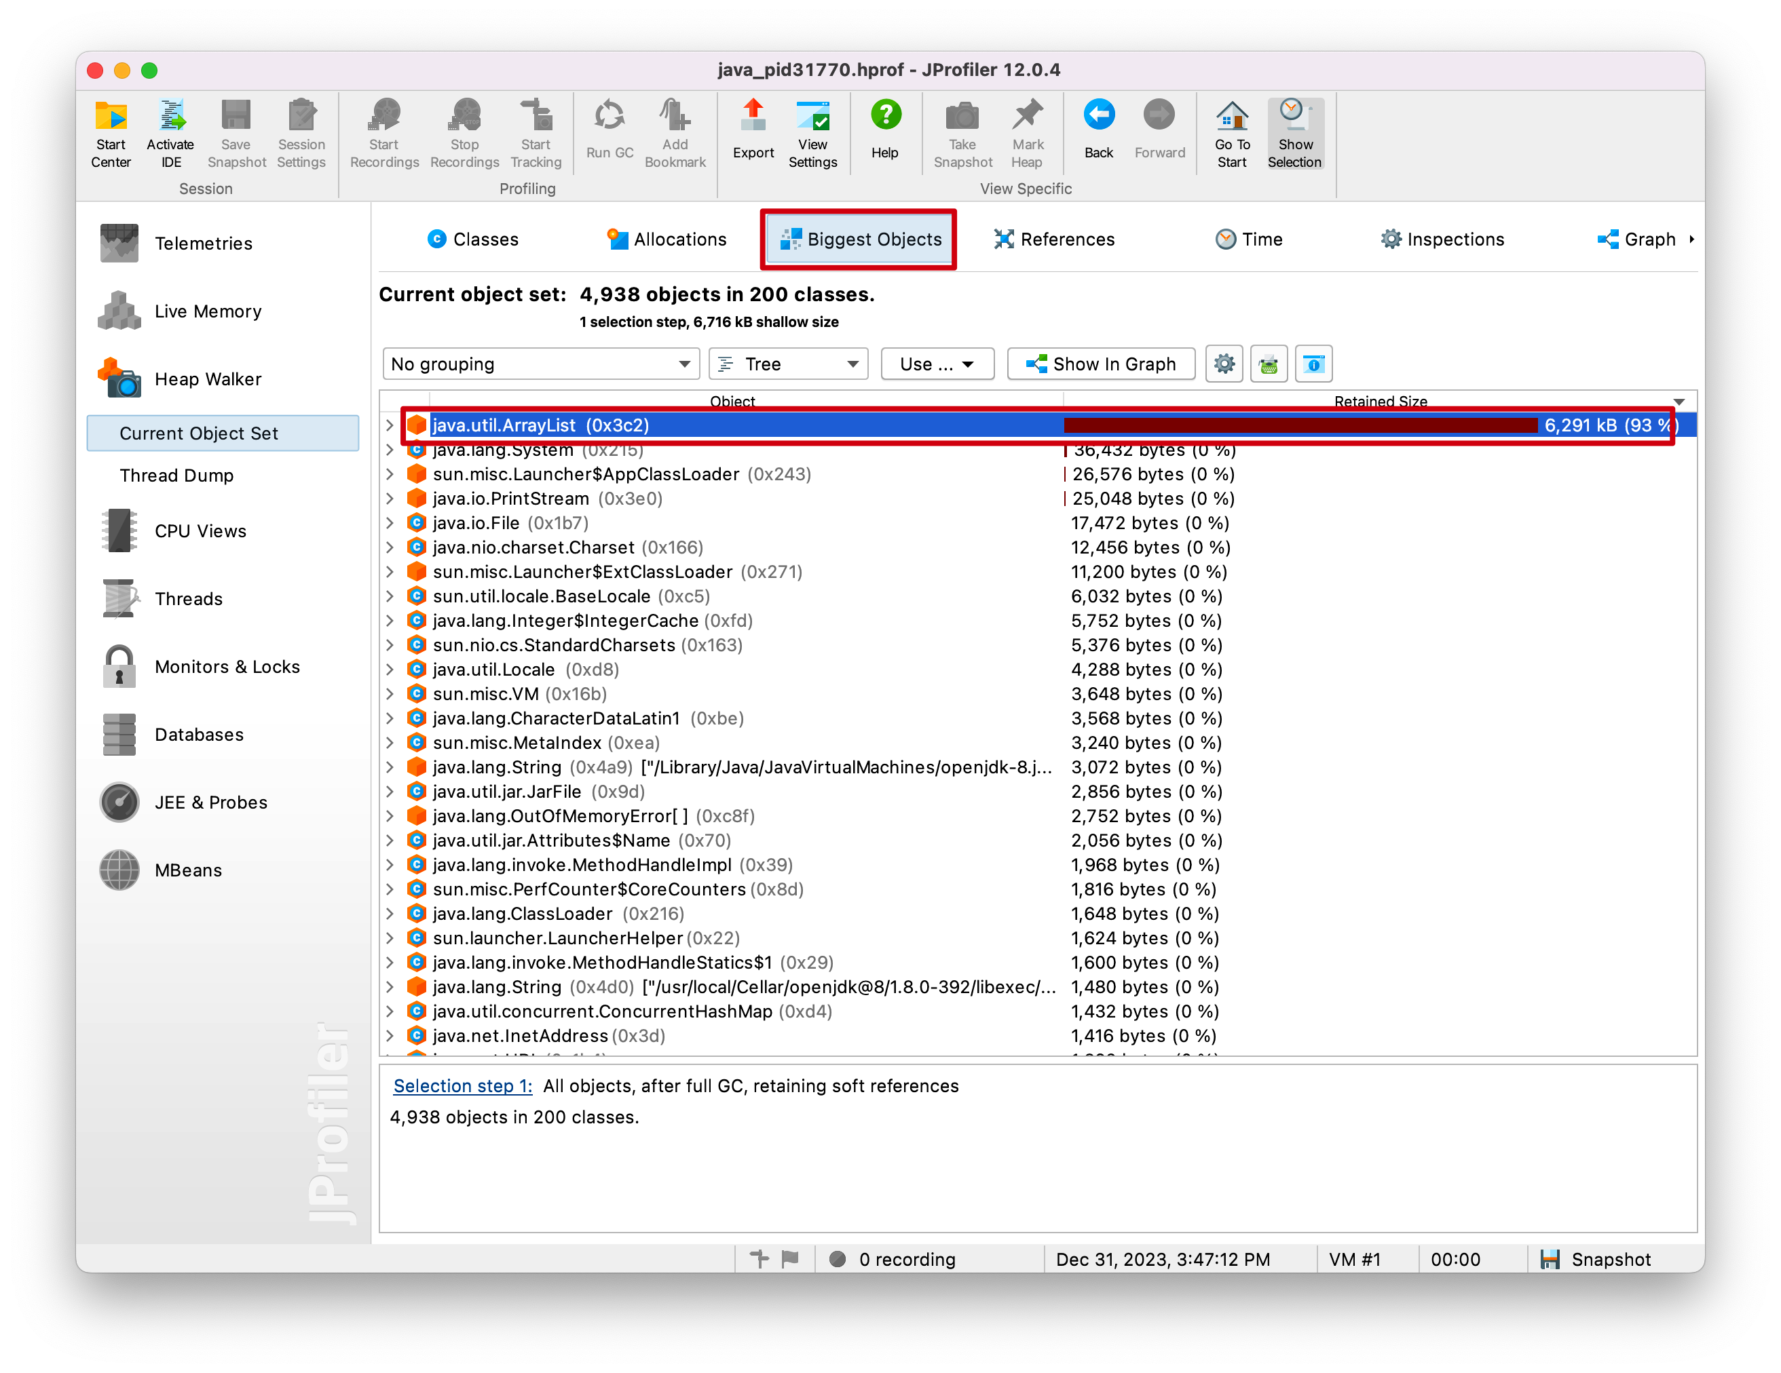Screen dimensions: 1781x1373
Task: Open the No grouping dropdown
Action: 541,364
